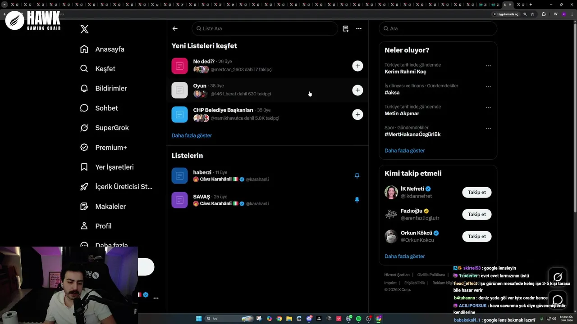Open İçerik Üreticisi Stüdyosu in the sidebar

[116, 186]
